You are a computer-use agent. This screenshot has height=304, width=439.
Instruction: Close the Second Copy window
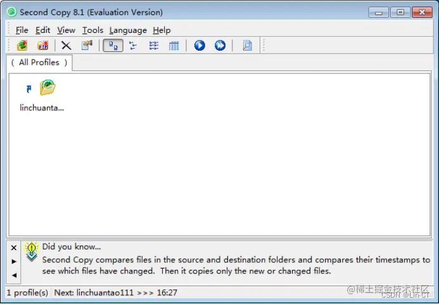(422, 12)
